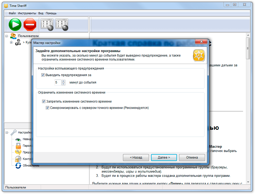
Task: Uncheck Запретить изменение системного времени
Action: (x=44, y=101)
